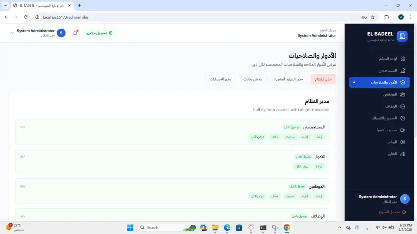Open the jobs (الوظائف) briefcase icon

pyautogui.click(x=403, y=106)
